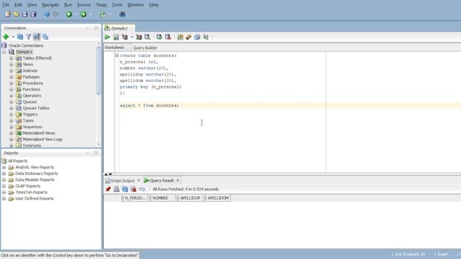
Task: Click the Find DB Object binoculars icon
Action: click(x=122, y=14)
